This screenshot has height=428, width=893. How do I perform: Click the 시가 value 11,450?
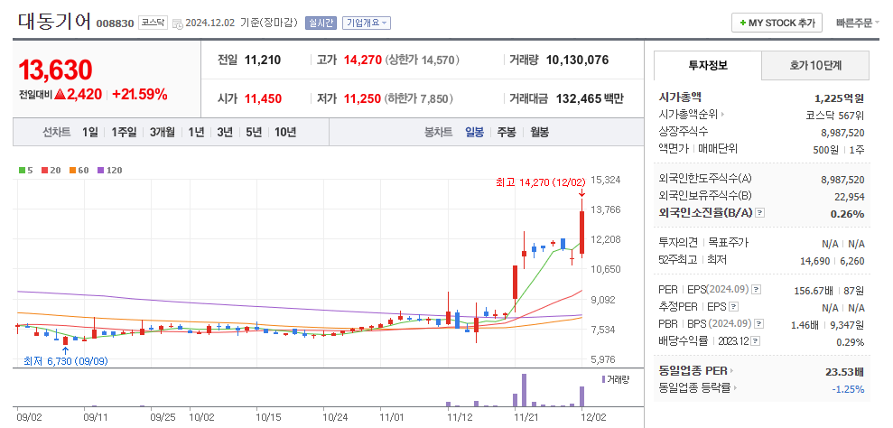pyautogui.click(x=263, y=98)
